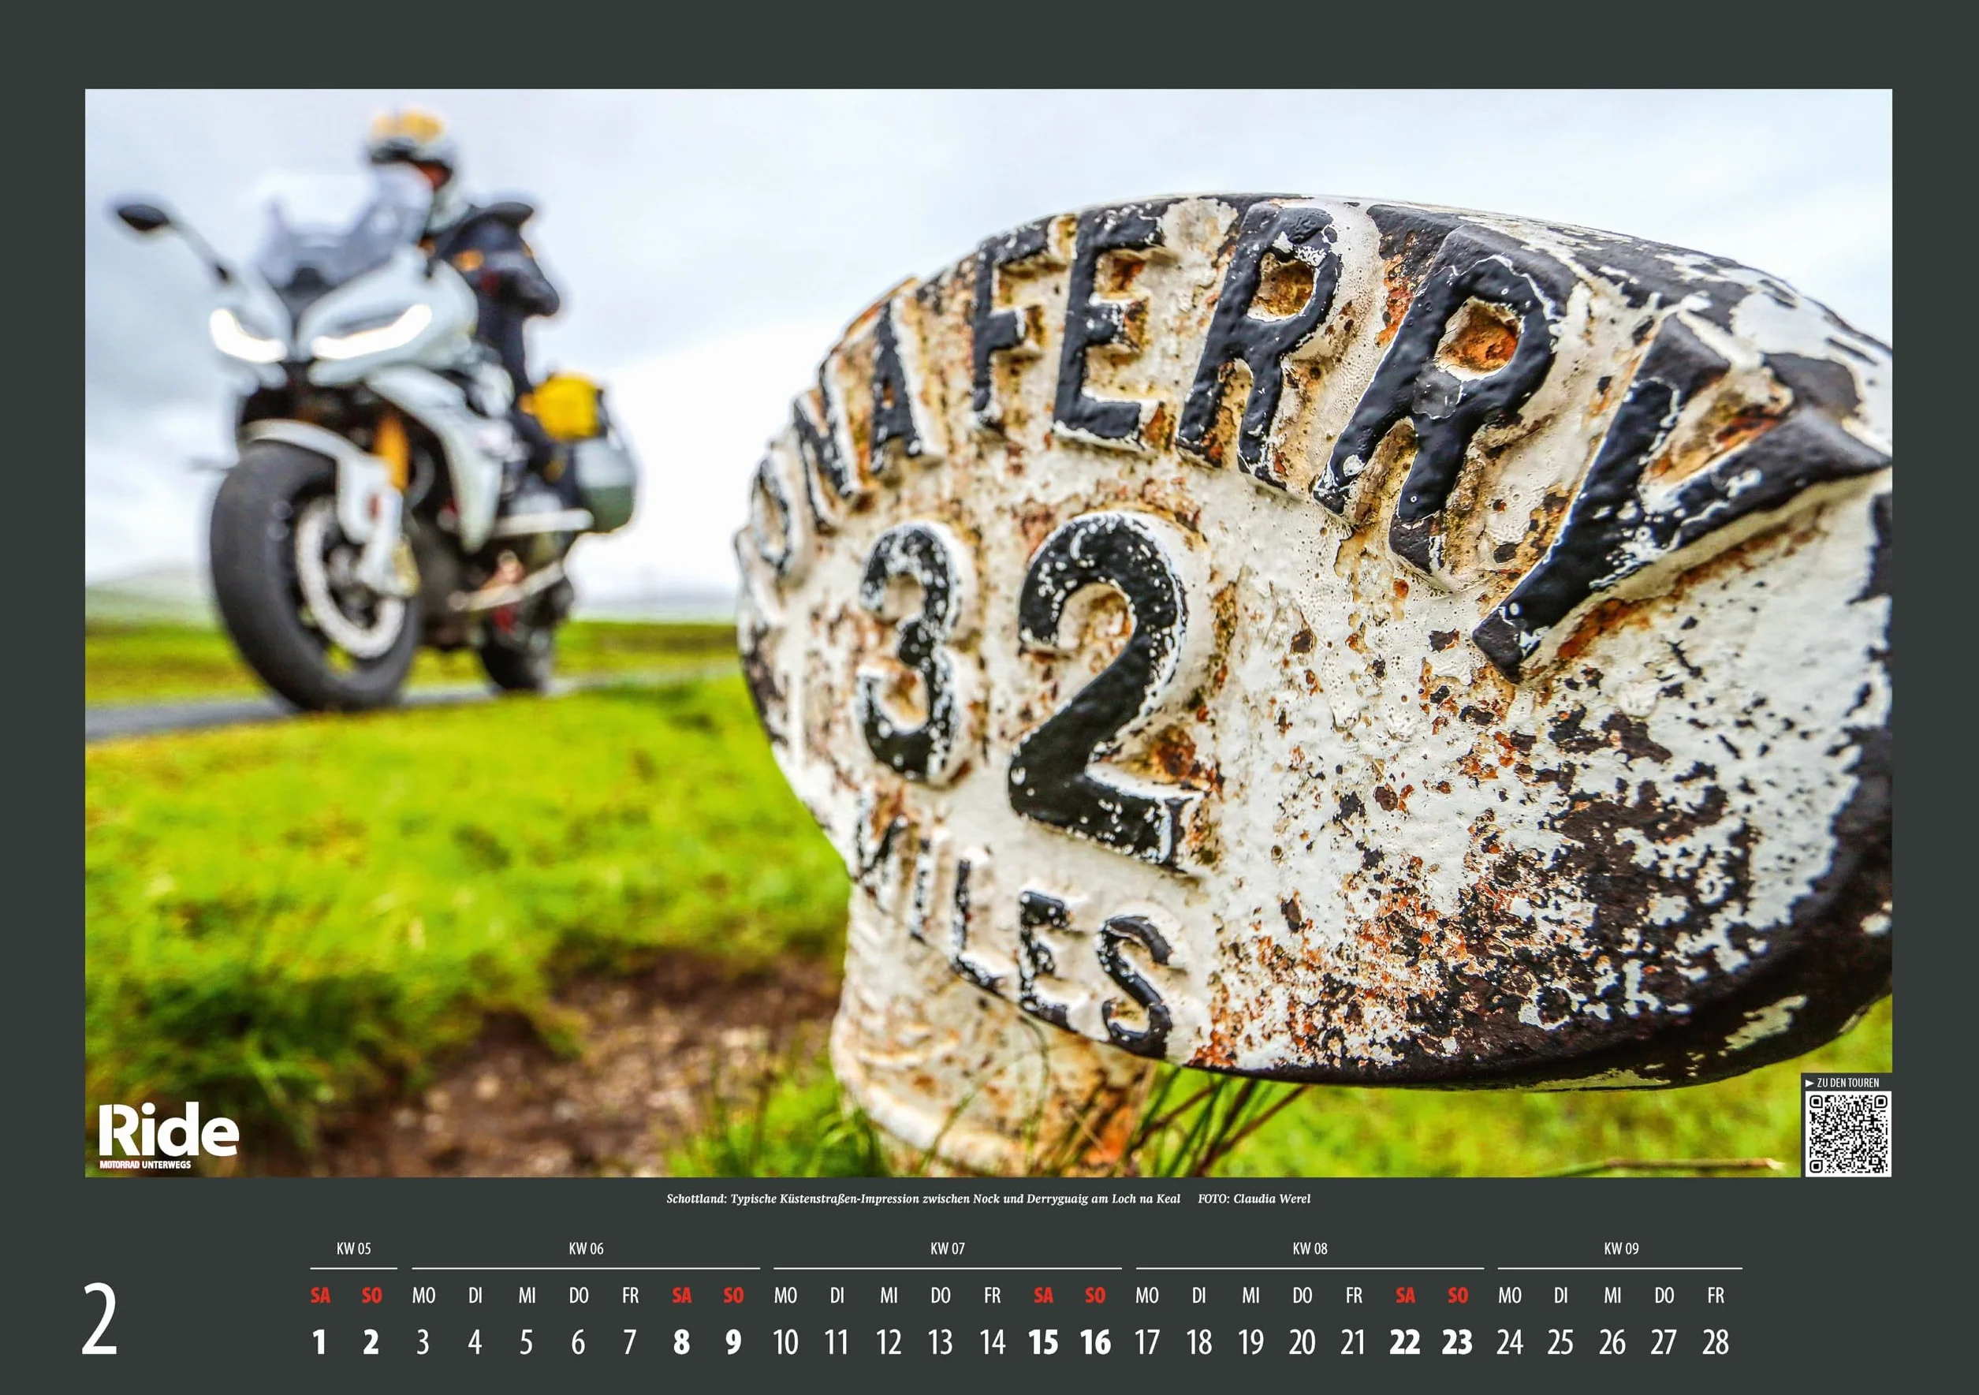1979x1395 pixels.
Task: Pick date 4 in the calendar
Action: point(475,1342)
